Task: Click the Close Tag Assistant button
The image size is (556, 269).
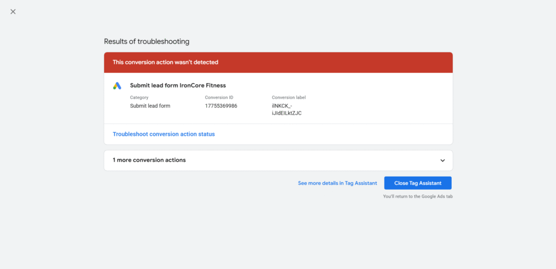Action: (x=418, y=183)
